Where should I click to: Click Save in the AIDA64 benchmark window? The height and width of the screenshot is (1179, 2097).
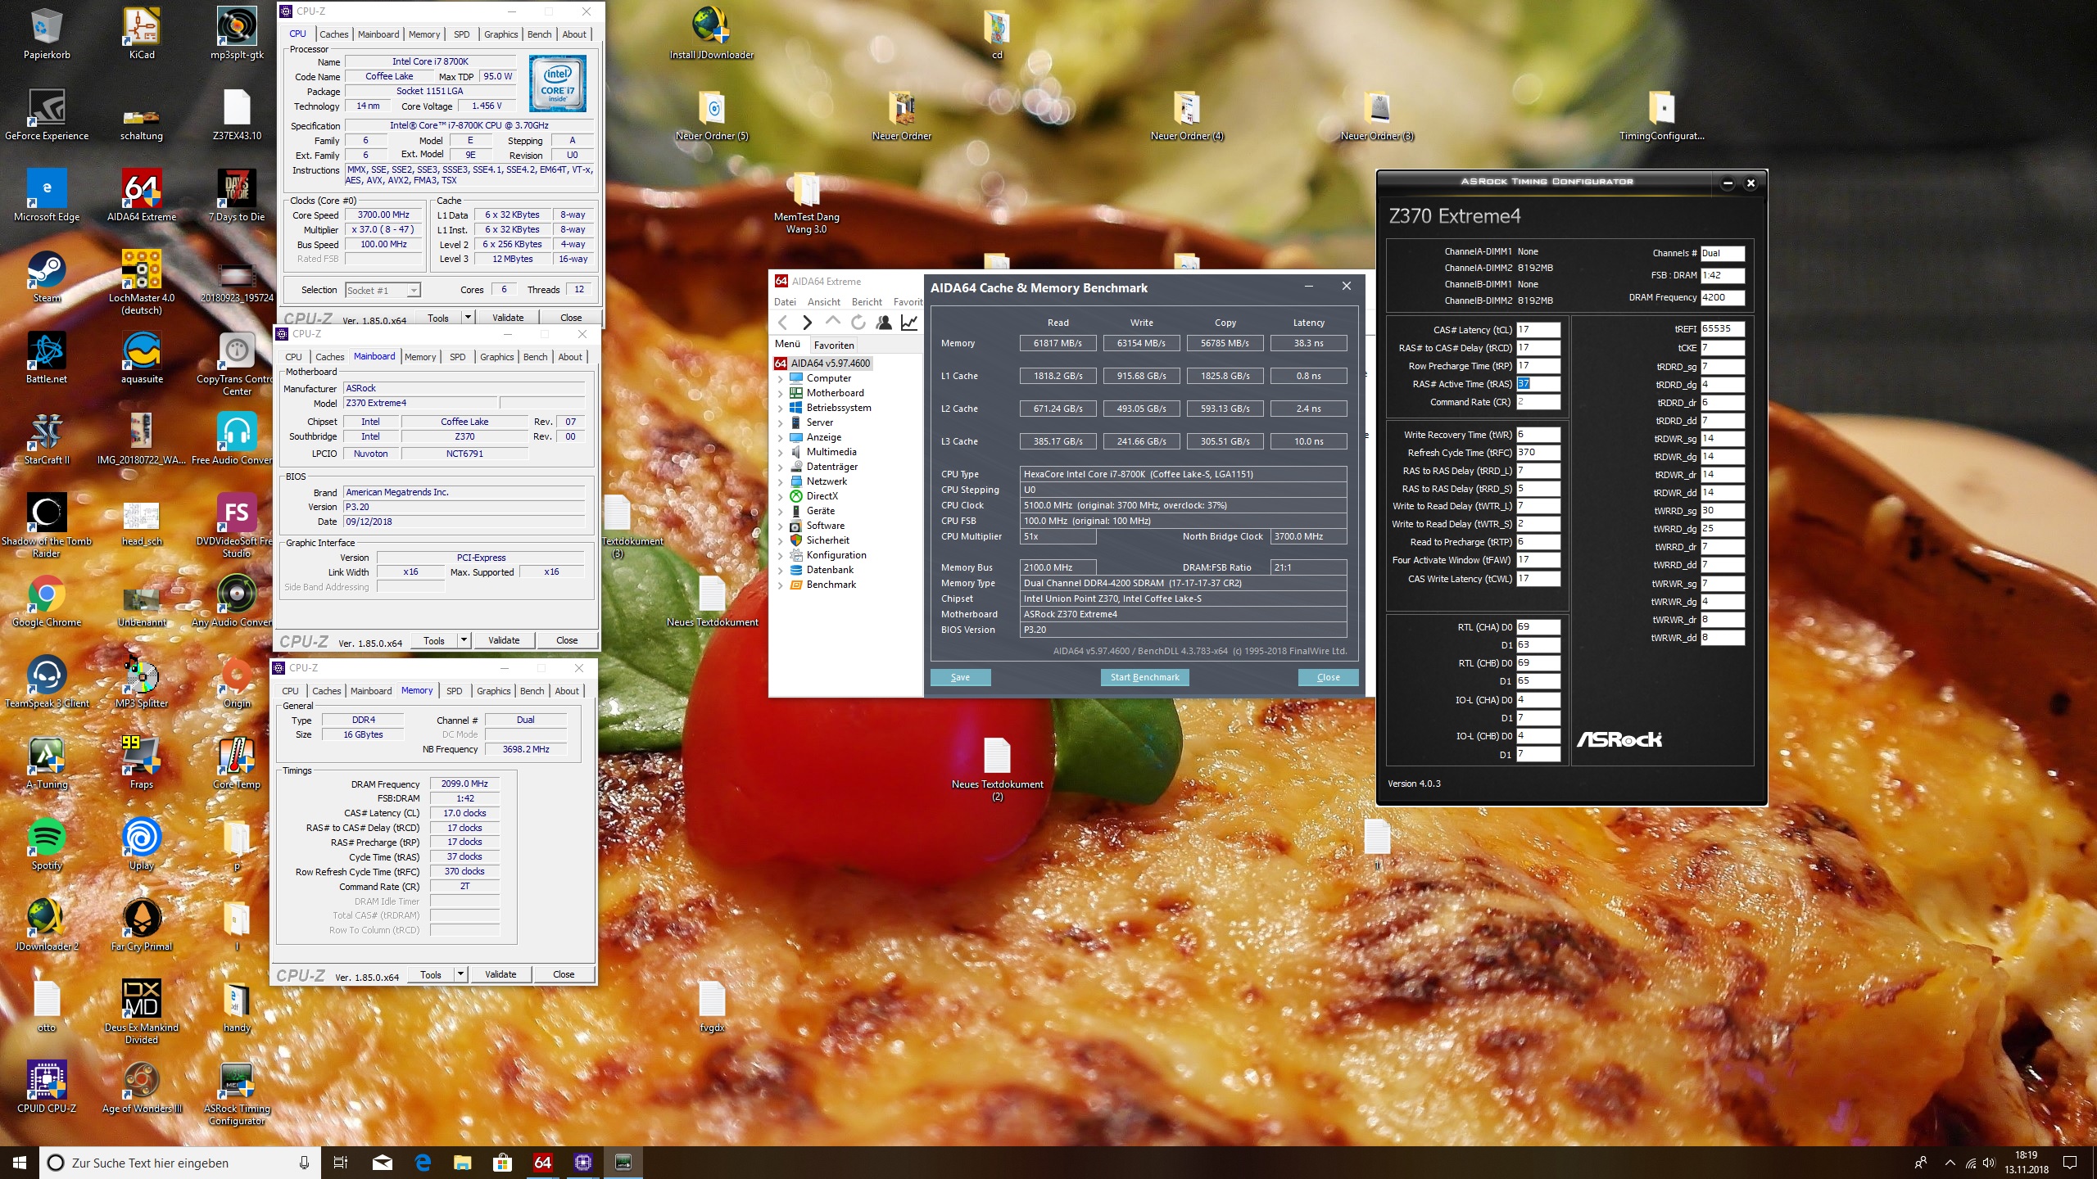[x=960, y=677]
